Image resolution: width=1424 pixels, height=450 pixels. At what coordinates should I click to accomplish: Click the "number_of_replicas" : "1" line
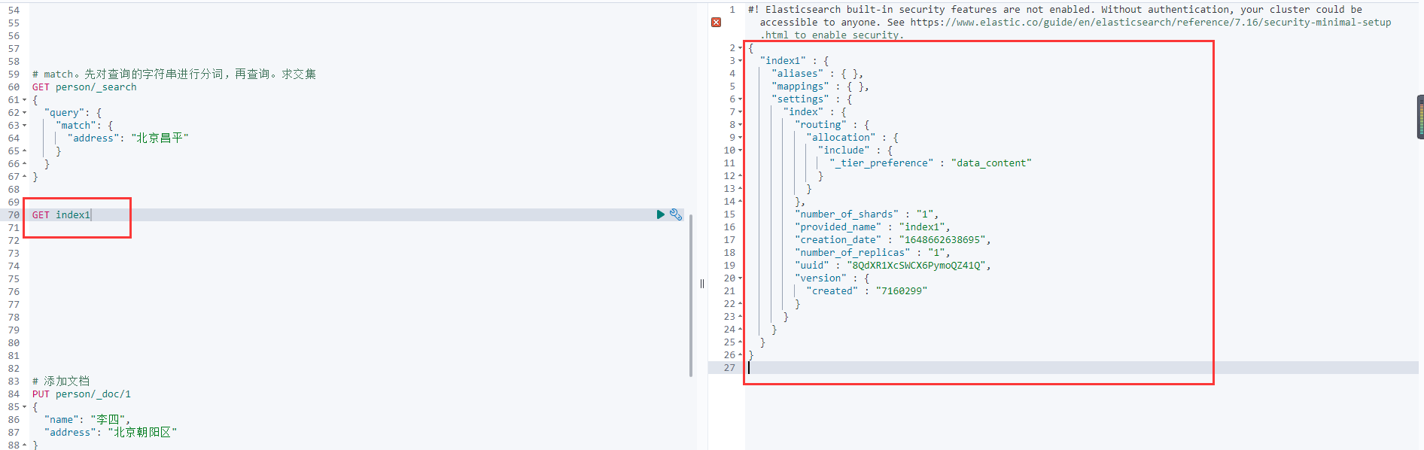[x=873, y=253]
